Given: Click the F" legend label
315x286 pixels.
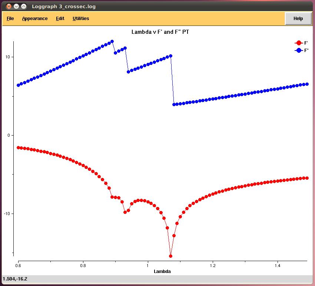Looking at the screenshot, I should click(x=306, y=51).
